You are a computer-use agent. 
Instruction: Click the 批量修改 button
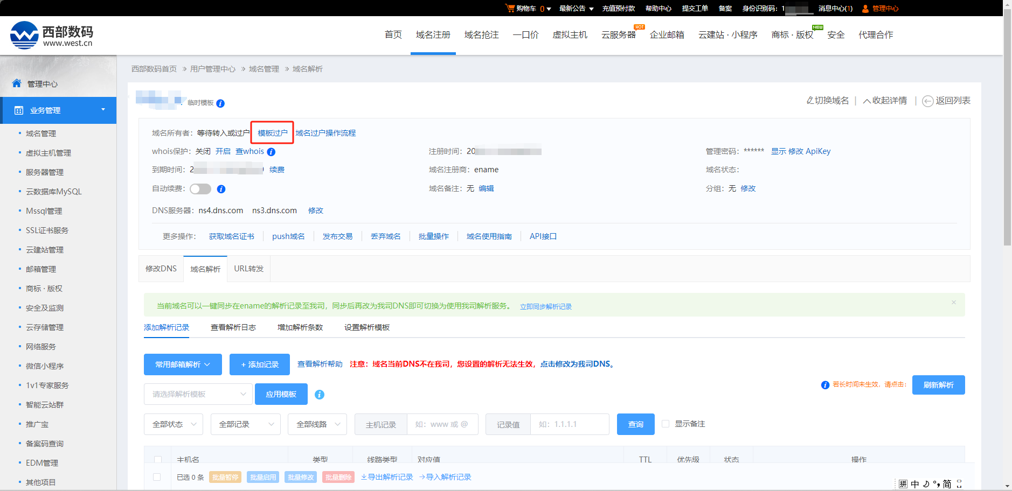pyautogui.click(x=301, y=477)
